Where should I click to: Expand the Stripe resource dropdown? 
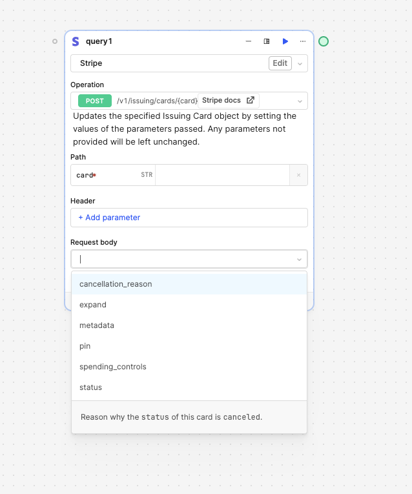(300, 64)
